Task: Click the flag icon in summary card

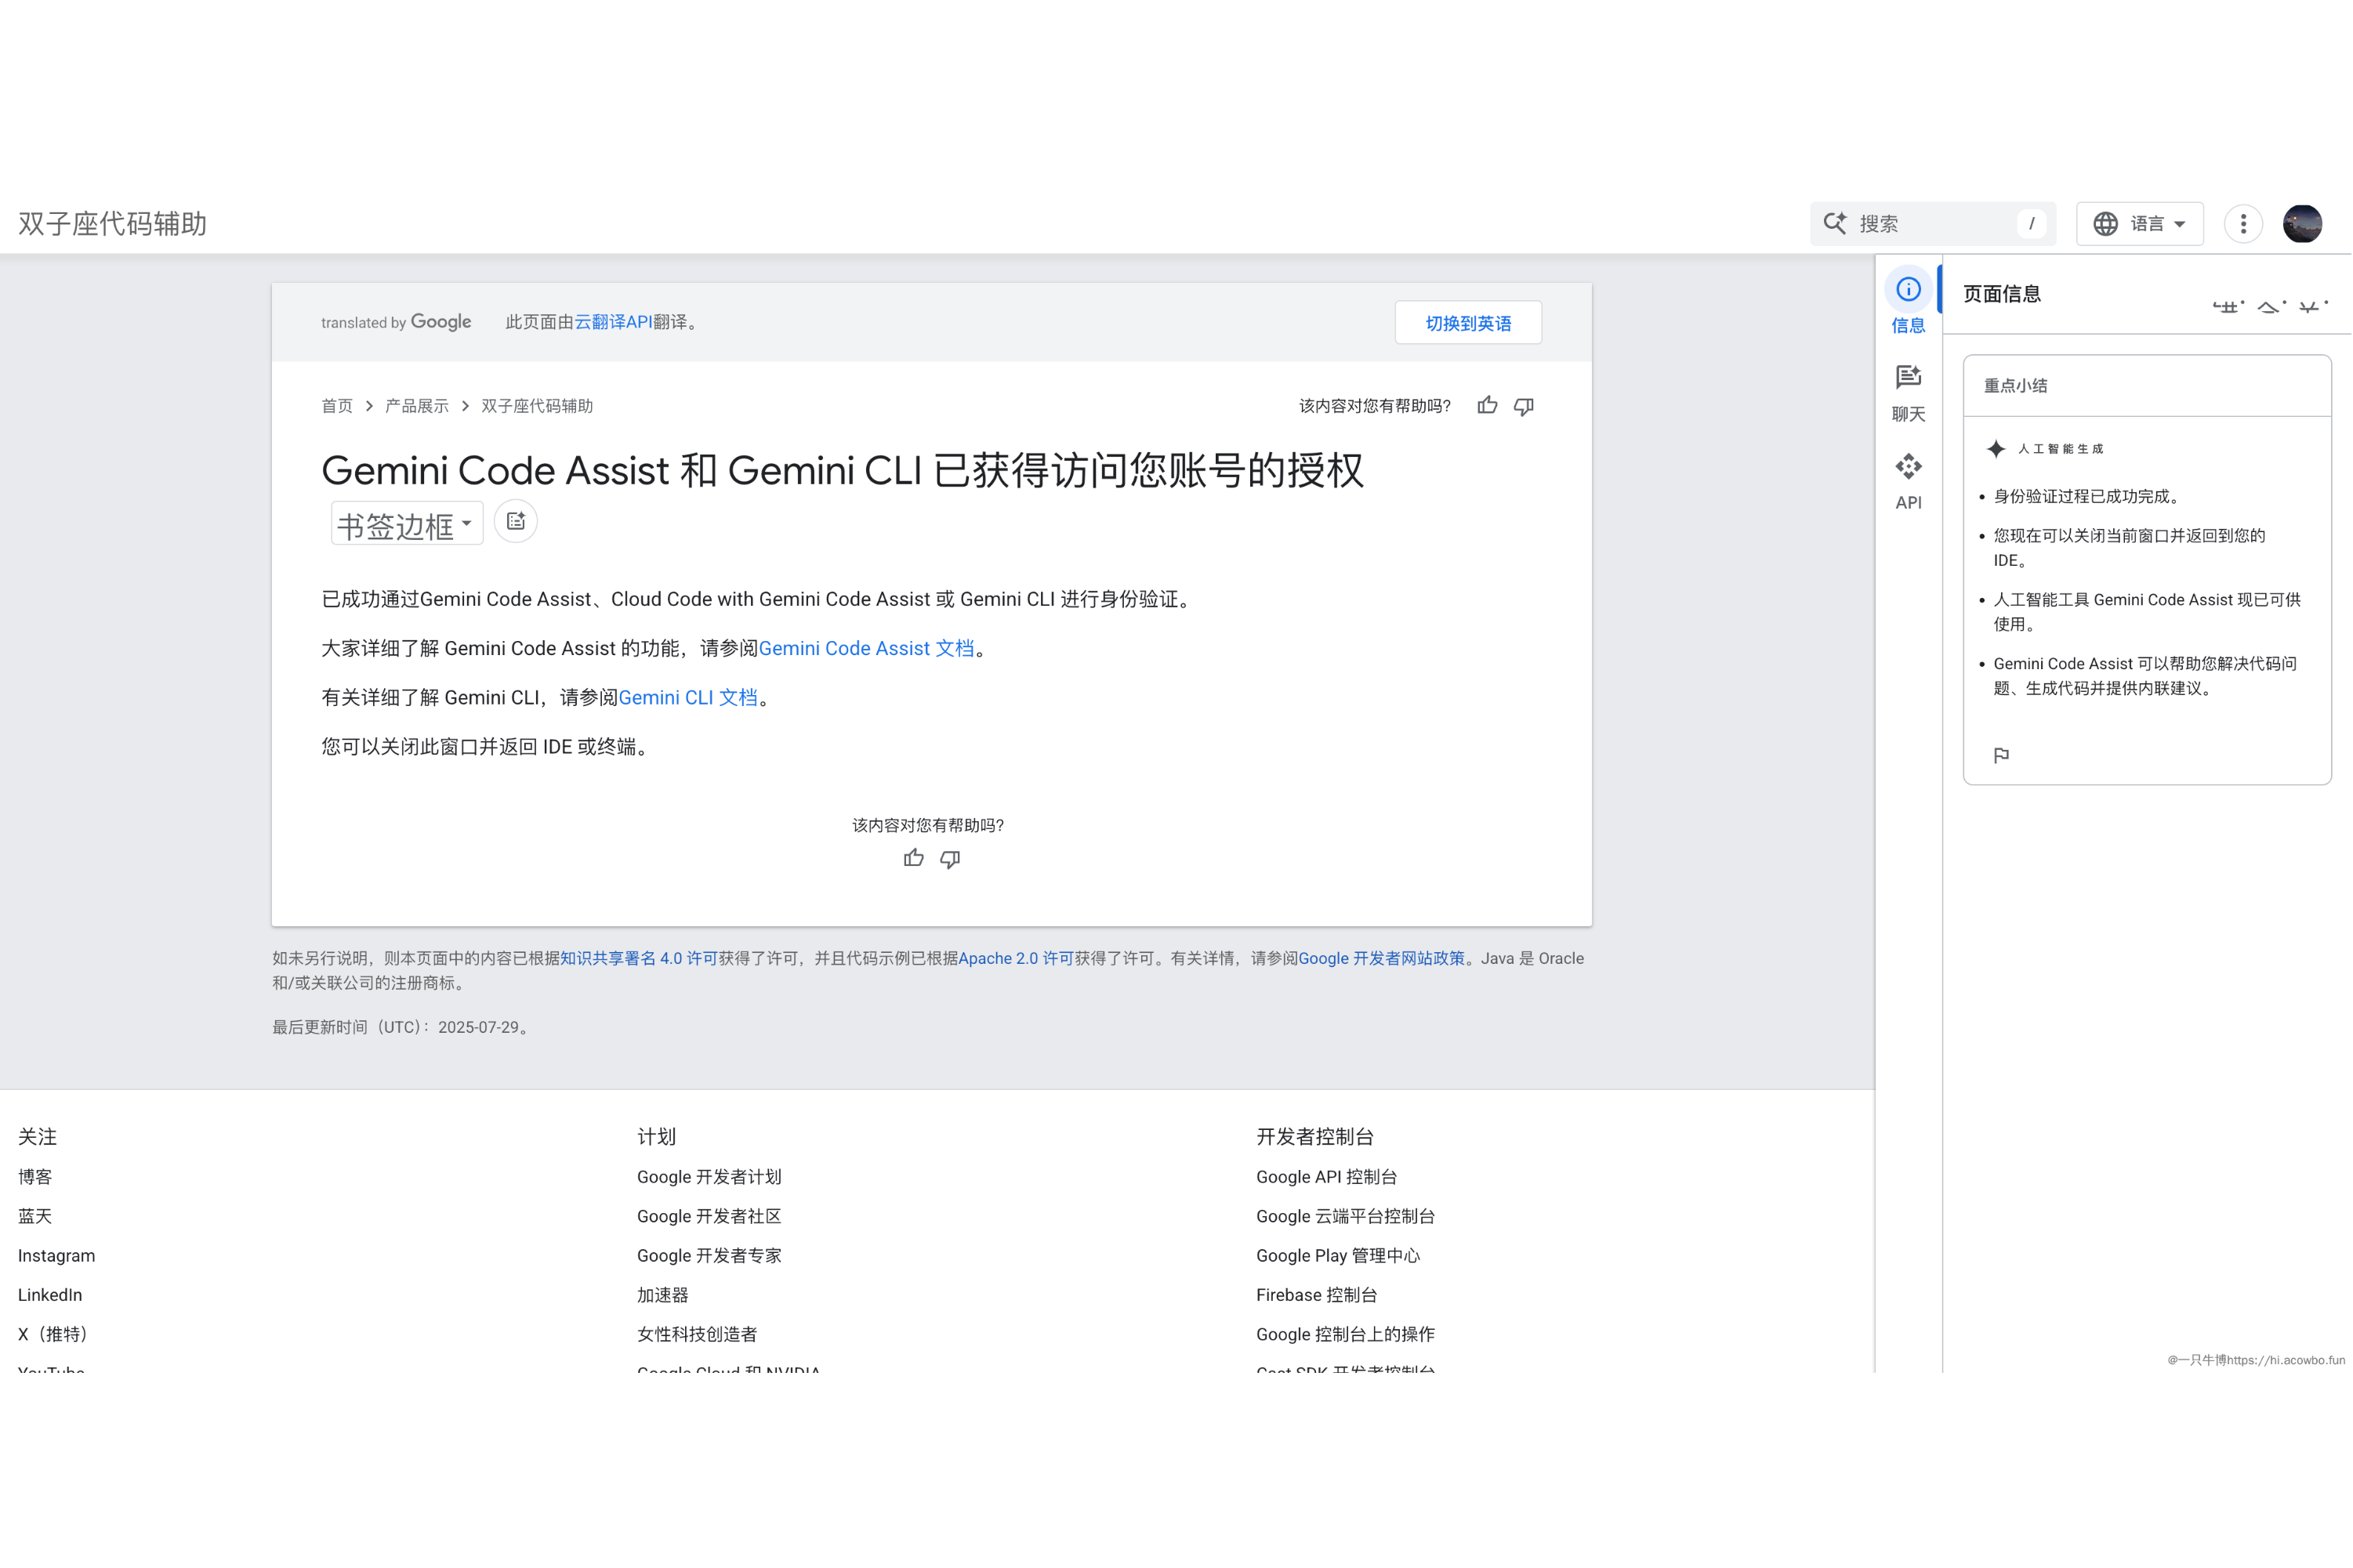Action: coord(2000,756)
